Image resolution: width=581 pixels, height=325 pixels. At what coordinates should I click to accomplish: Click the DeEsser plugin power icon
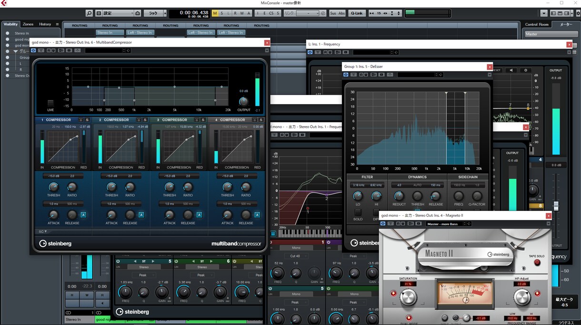point(346,75)
